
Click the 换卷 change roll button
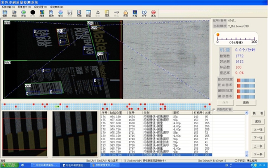(258, 113)
